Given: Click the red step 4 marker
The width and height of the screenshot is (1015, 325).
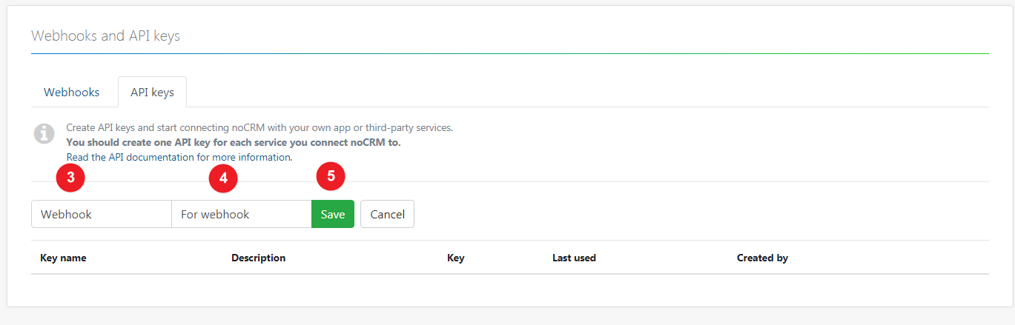Looking at the screenshot, I should pos(223,176).
